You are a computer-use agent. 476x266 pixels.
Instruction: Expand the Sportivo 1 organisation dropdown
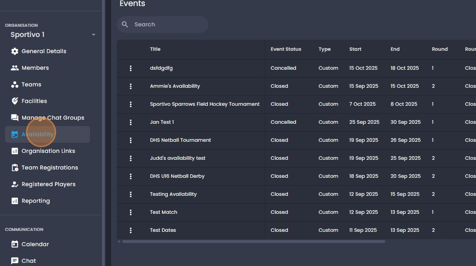[x=94, y=35]
